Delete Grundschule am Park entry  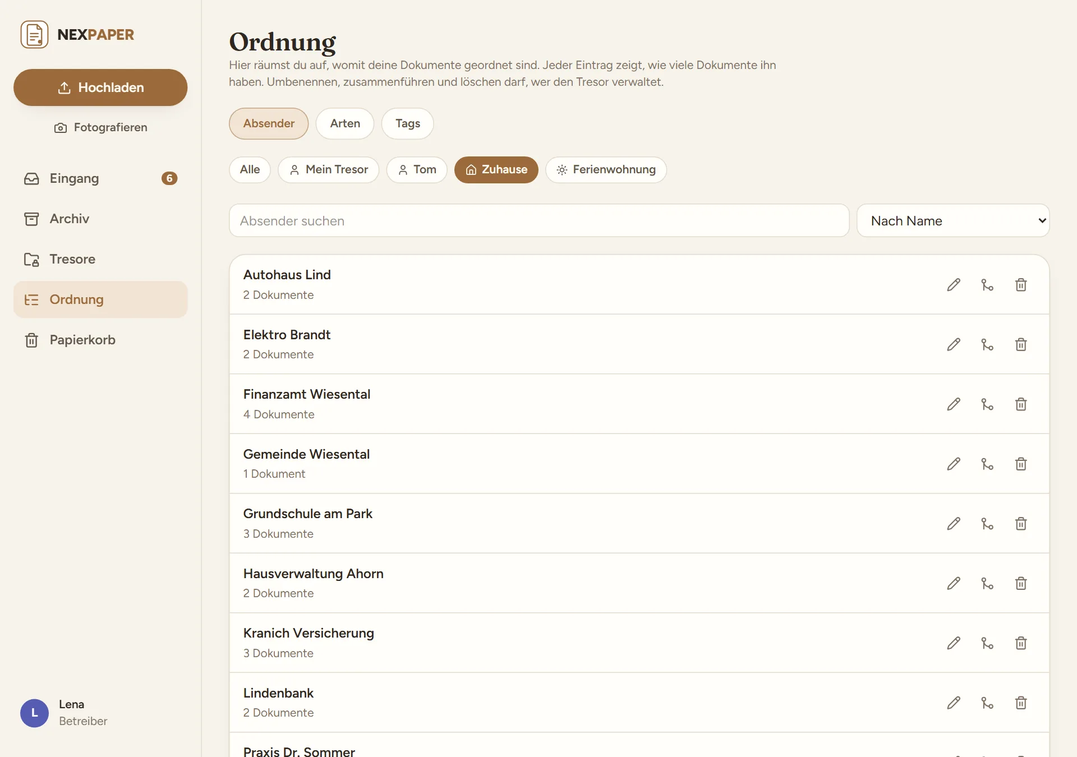tap(1021, 524)
